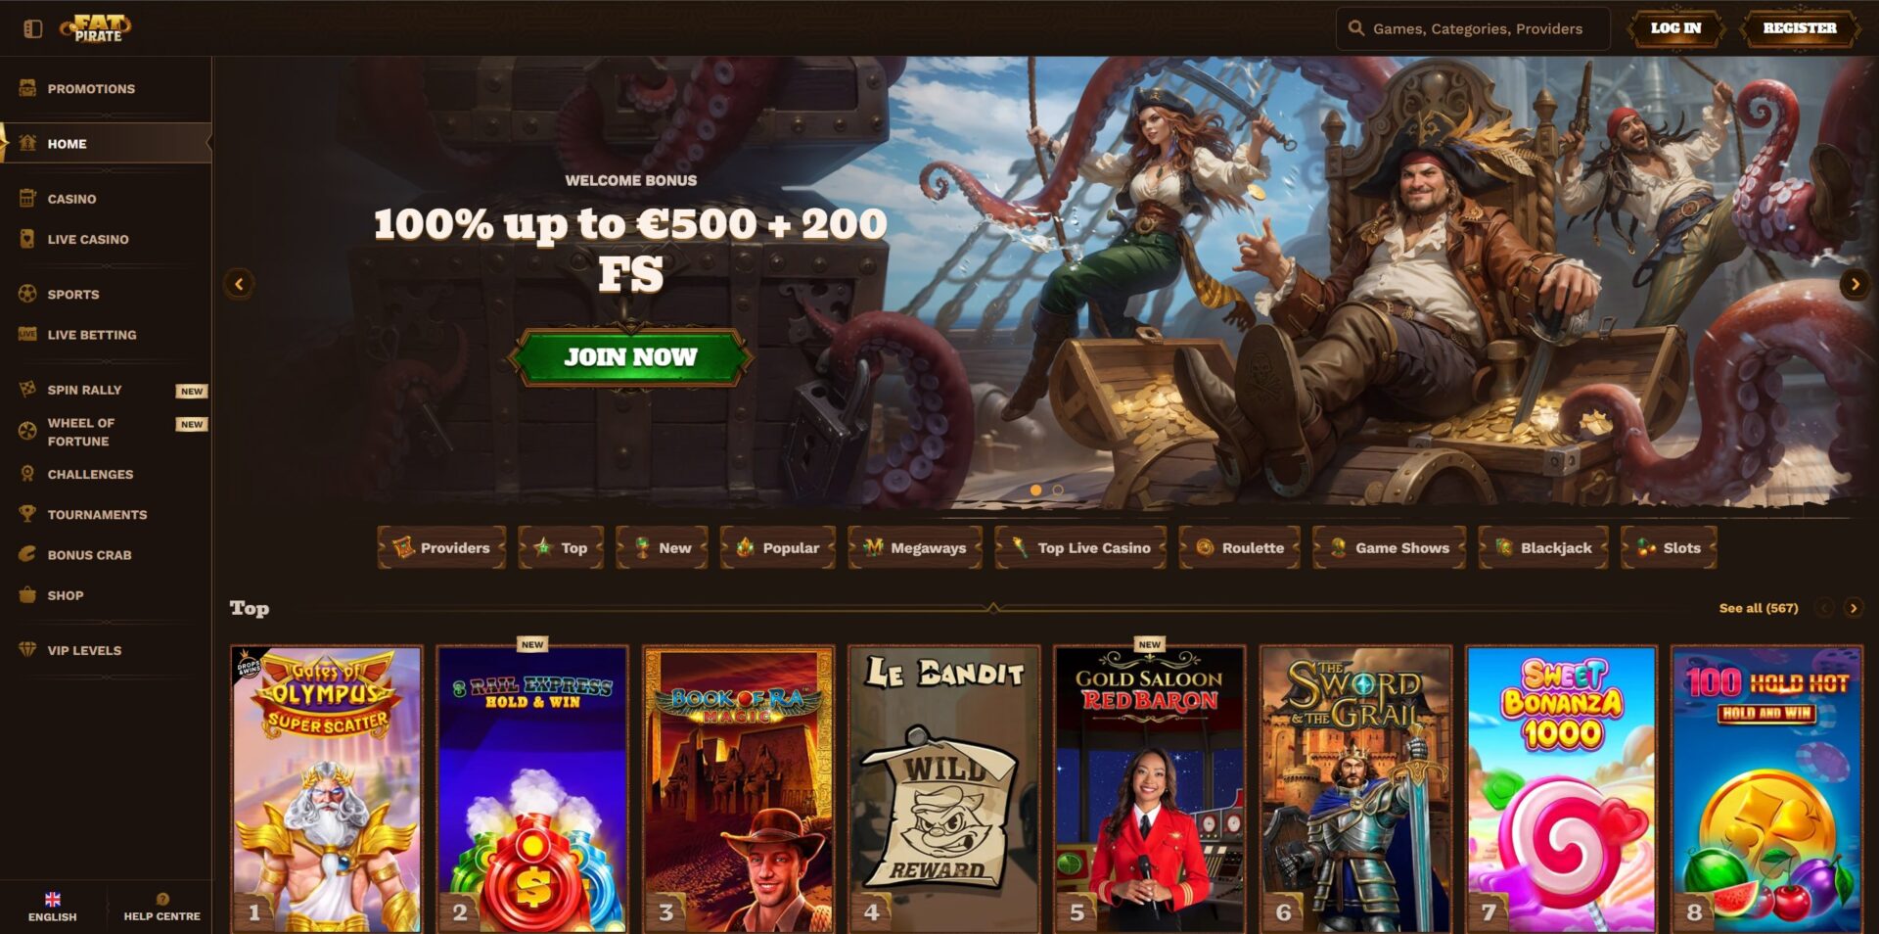Screen dimensions: 1879x934
Task: Open the Bonus Crab icon
Action: pyautogui.click(x=27, y=554)
